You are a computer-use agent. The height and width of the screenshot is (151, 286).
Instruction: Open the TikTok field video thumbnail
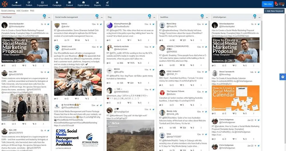[x=130, y=135]
